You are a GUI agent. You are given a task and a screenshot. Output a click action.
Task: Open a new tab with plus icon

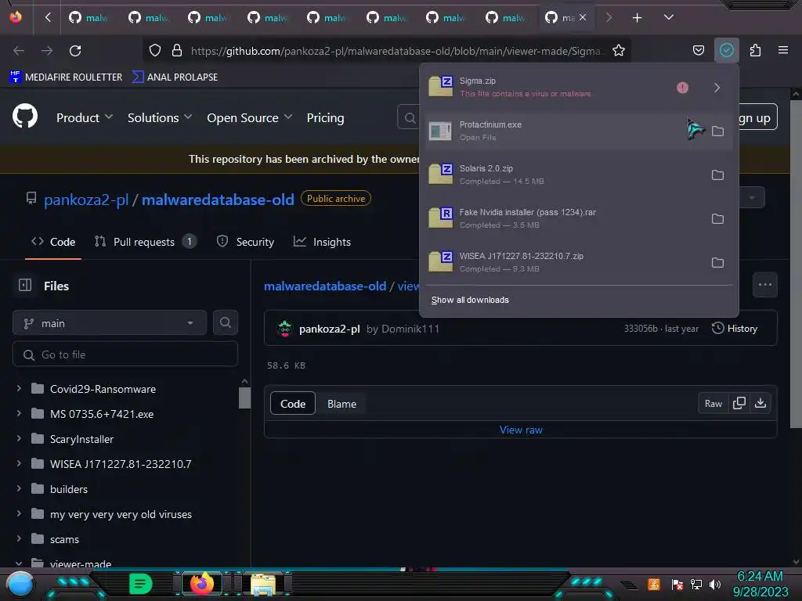coord(637,18)
